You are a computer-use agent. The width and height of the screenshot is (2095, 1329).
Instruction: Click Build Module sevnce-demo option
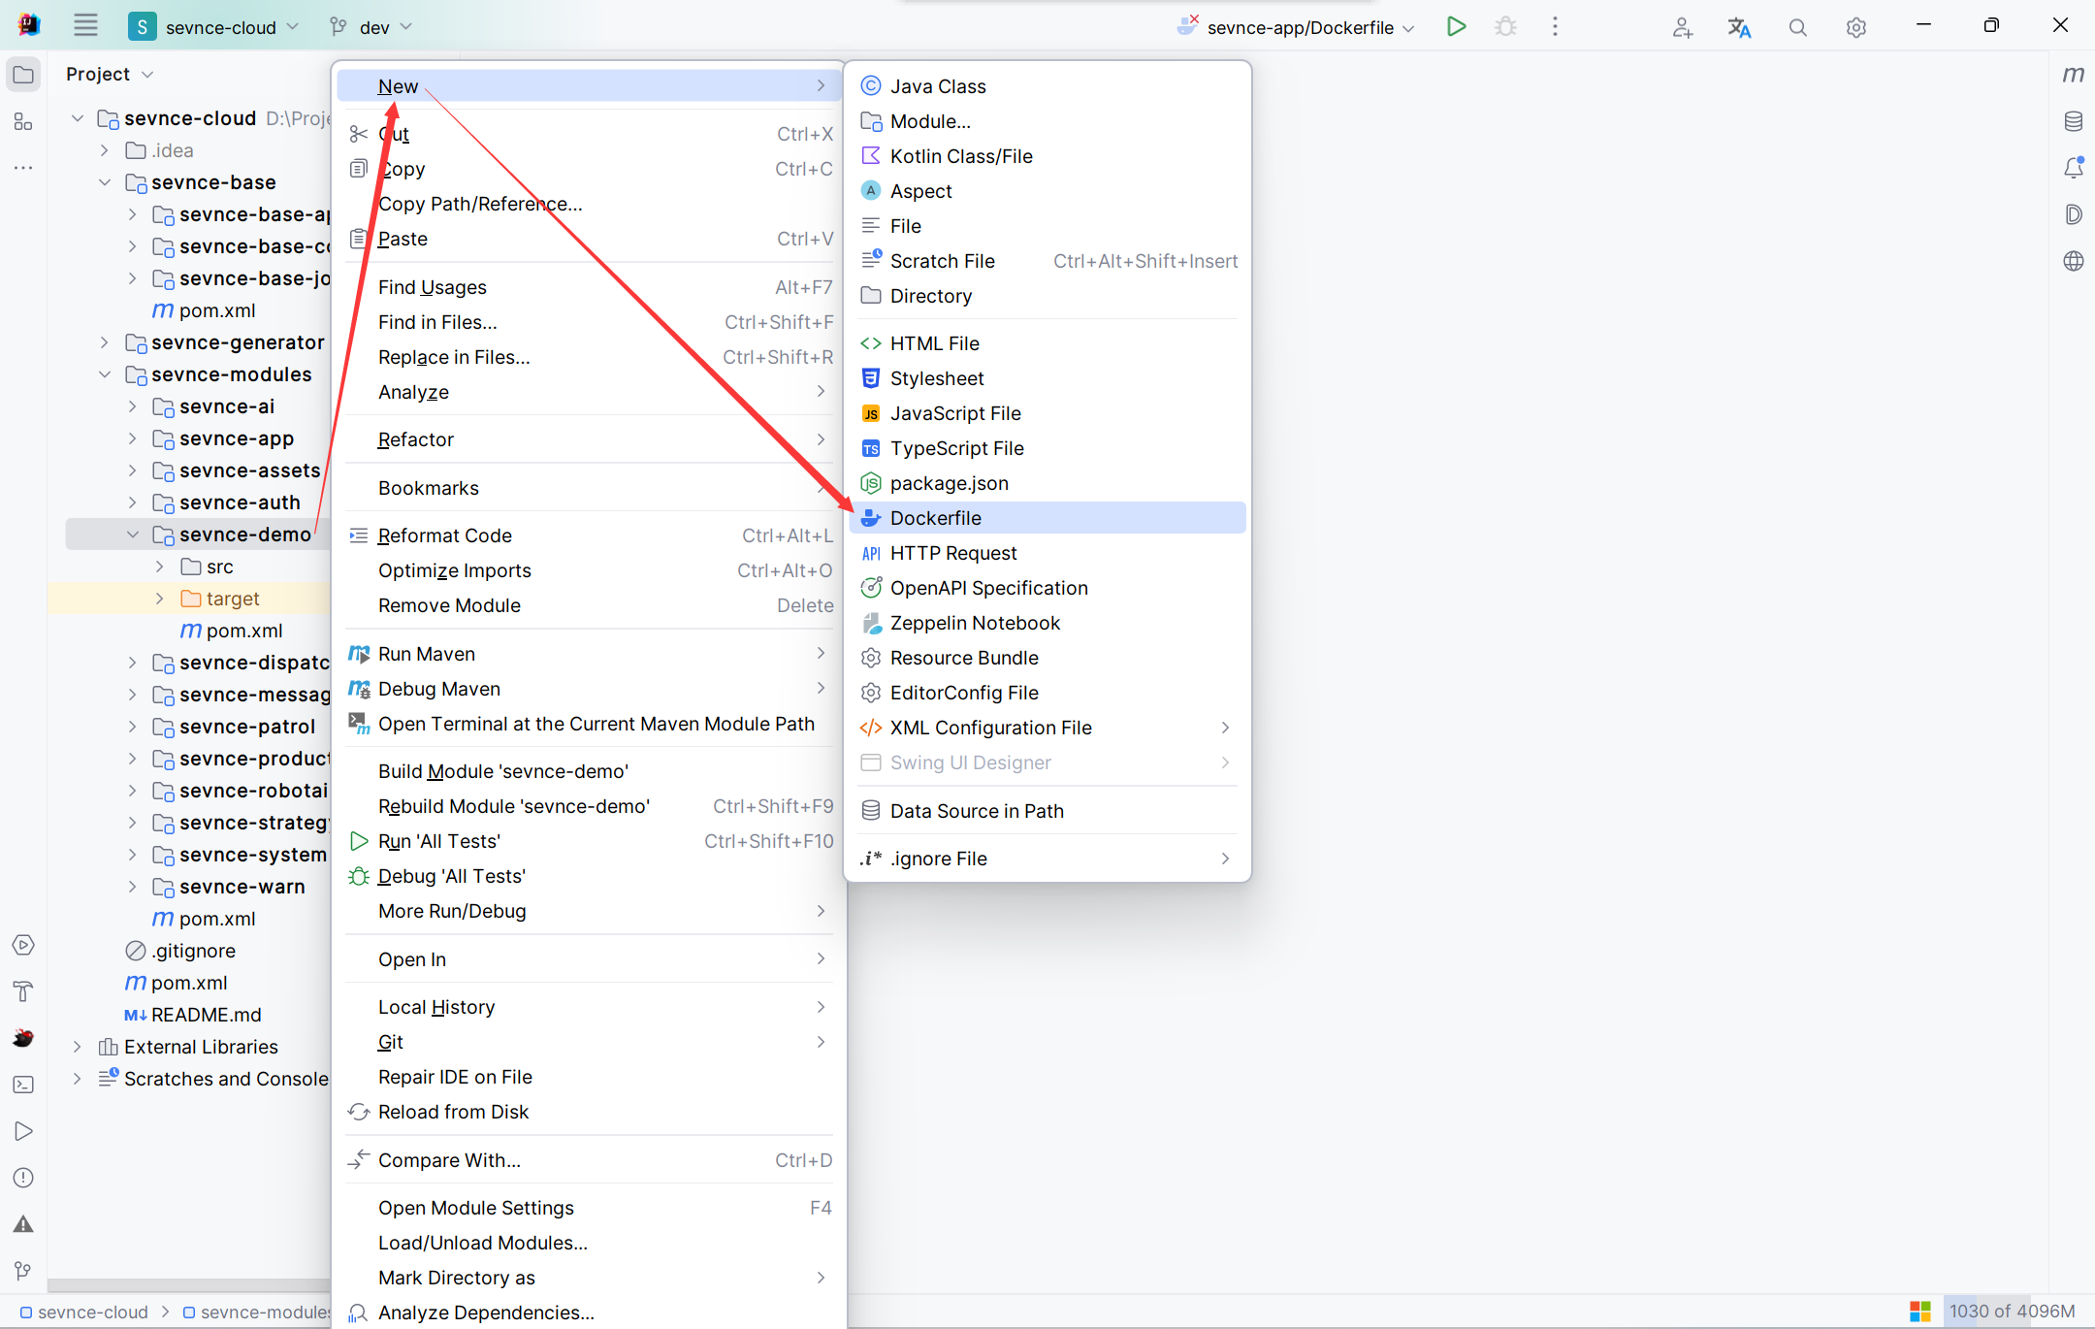[x=504, y=770]
